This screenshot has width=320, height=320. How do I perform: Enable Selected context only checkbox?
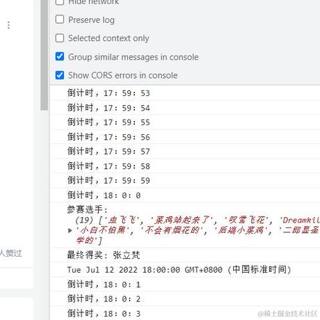tap(60, 38)
